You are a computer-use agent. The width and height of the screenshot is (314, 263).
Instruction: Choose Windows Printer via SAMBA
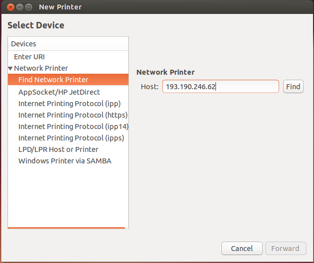[x=65, y=161]
